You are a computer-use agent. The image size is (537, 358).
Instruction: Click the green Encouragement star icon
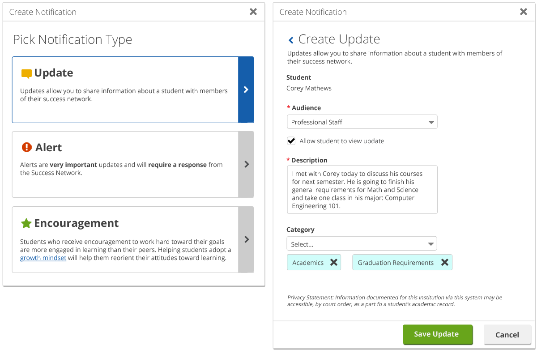[27, 222]
